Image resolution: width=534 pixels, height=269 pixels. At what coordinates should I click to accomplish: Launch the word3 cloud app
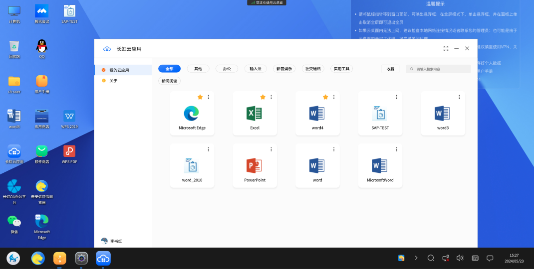point(443,113)
